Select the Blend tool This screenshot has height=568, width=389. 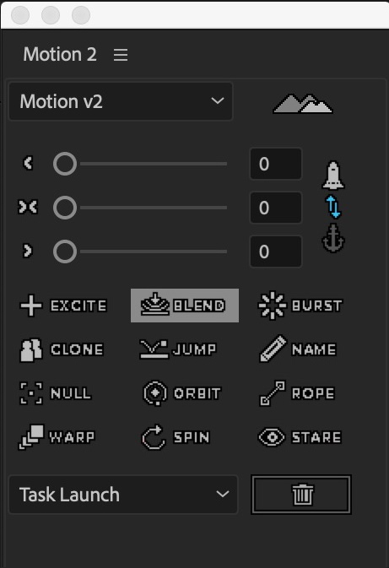pos(184,306)
